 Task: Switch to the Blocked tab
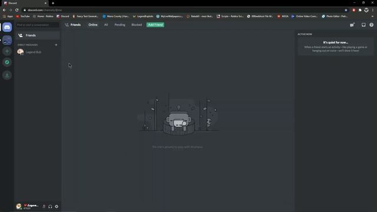(x=137, y=25)
